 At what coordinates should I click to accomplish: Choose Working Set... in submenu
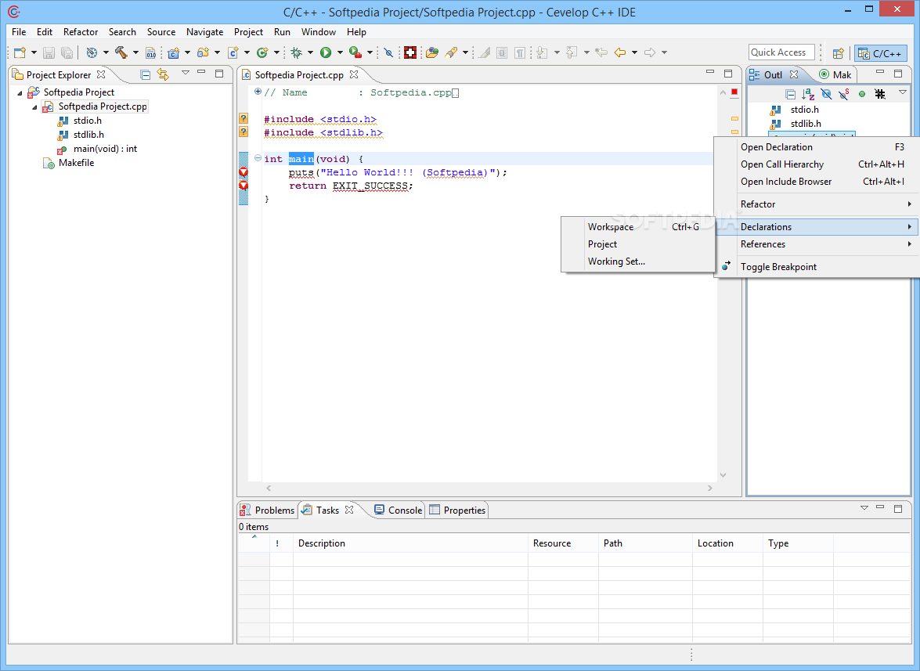[638, 262]
